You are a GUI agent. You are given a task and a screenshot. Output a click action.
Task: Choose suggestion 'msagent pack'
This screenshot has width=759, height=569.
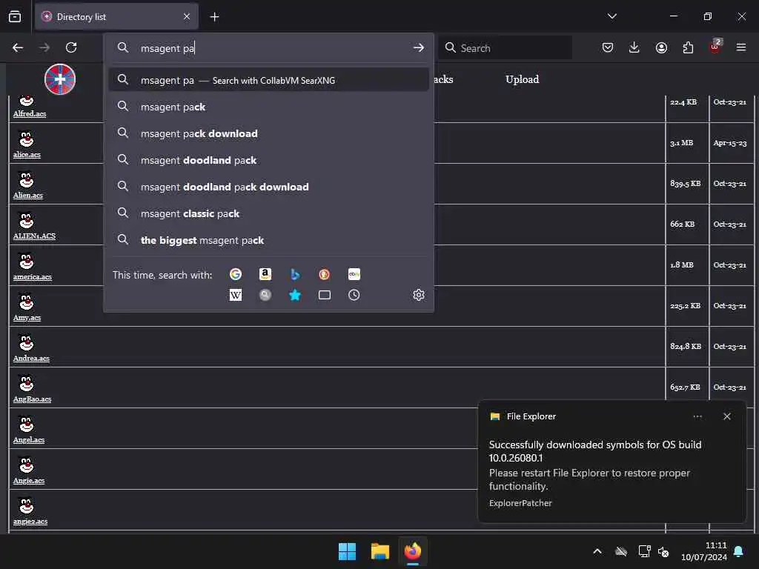click(x=268, y=107)
